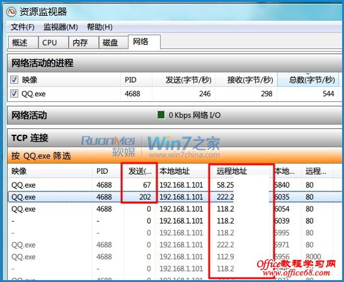Collapse the 网络活动的进程 section header
344x282 pixels.
coord(175,63)
